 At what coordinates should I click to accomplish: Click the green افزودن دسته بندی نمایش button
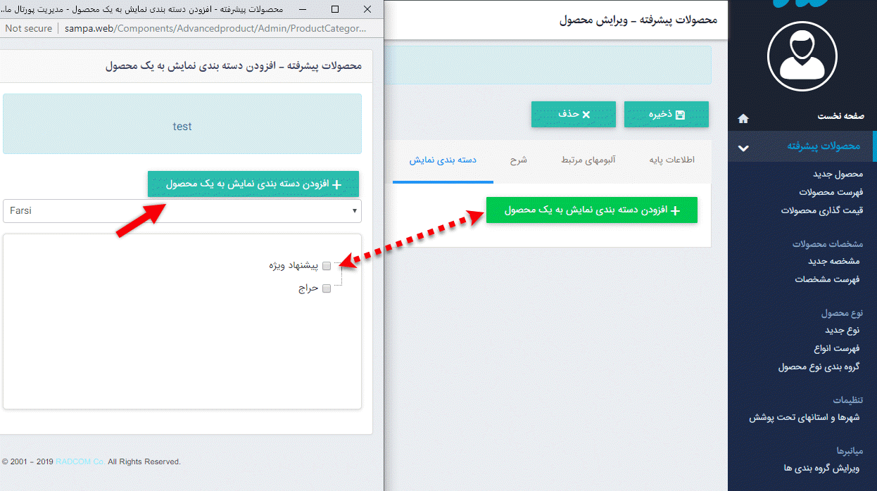pos(591,210)
